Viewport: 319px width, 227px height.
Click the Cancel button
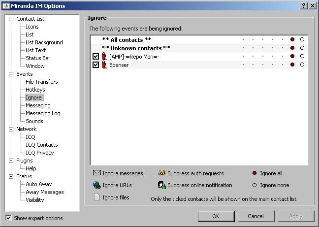pyautogui.click(x=255, y=216)
